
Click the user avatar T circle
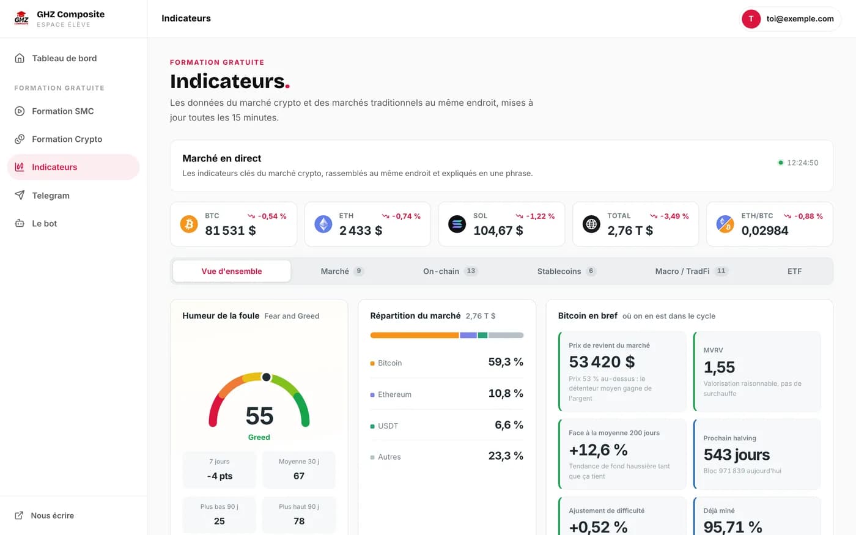(x=751, y=19)
